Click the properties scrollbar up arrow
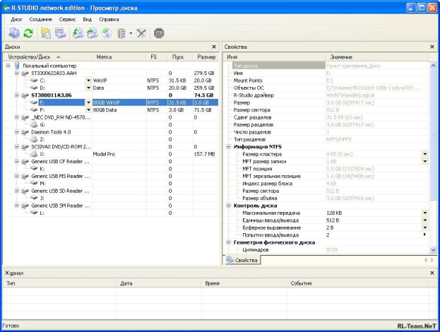 point(433,66)
